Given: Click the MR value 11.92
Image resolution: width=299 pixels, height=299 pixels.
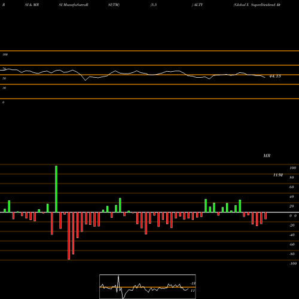Looking at the screenshot, I should (x=278, y=175).
